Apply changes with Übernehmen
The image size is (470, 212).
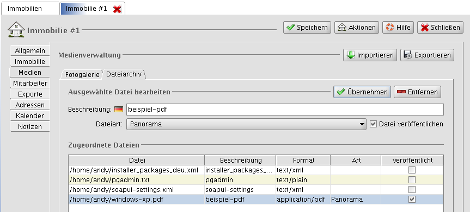tap(362, 92)
